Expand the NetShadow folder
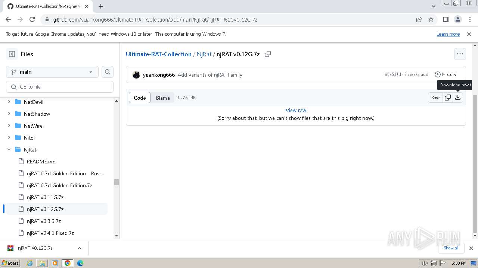Image resolution: width=478 pixels, height=268 pixels. 9,114
